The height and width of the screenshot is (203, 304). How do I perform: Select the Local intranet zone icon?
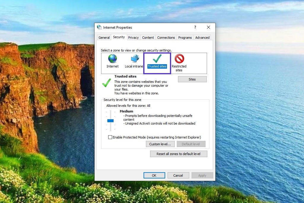134,59
